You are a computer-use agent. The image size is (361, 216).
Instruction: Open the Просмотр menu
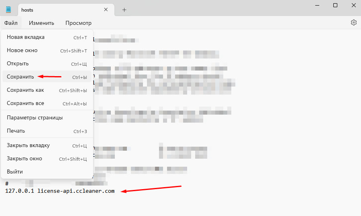[78, 23]
